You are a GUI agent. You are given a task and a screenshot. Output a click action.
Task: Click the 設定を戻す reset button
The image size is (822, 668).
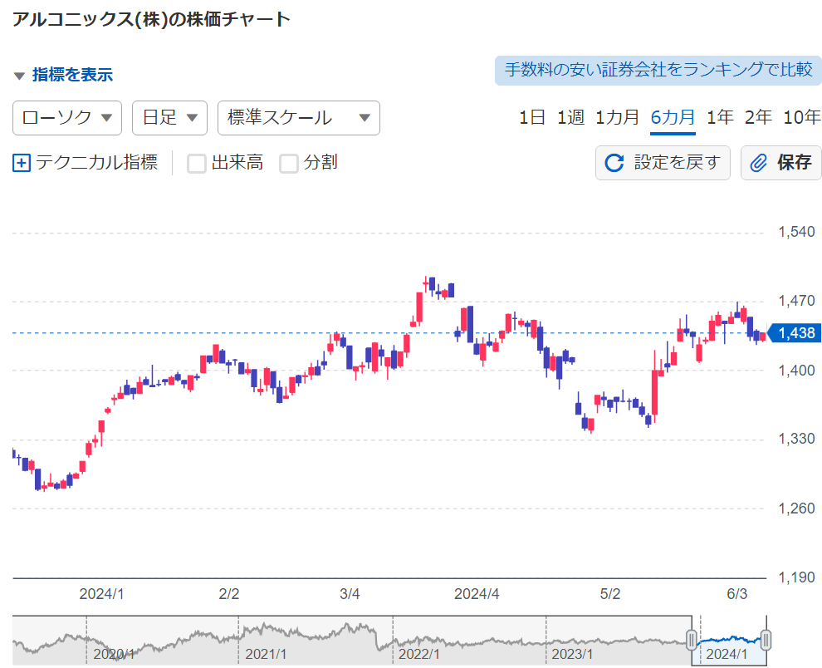(x=663, y=163)
